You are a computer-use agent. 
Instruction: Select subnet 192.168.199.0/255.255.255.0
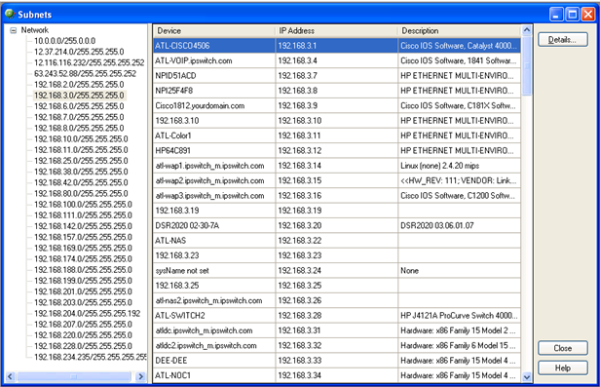[83, 281]
